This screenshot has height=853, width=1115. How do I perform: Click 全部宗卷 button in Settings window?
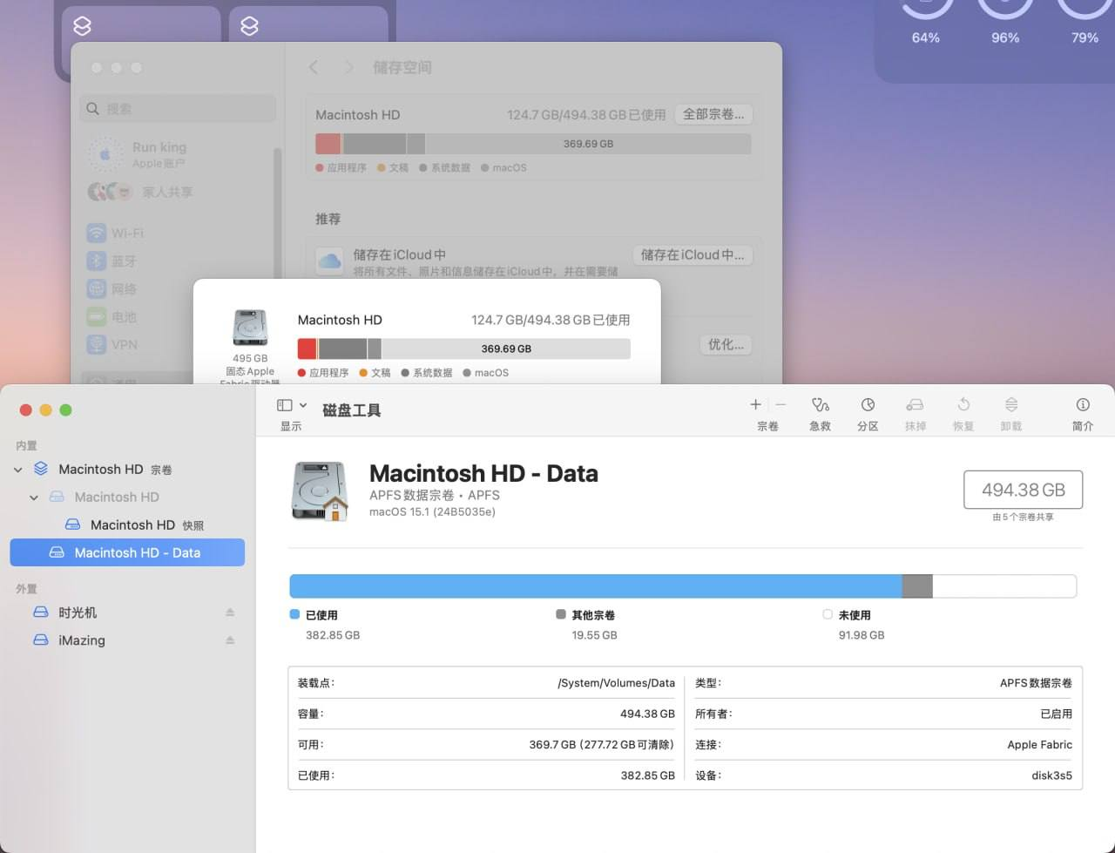[x=713, y=114]
